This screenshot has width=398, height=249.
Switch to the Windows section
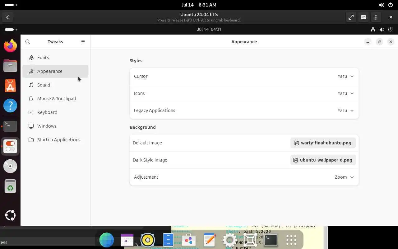pyautogui.click(x=55, y=126)
